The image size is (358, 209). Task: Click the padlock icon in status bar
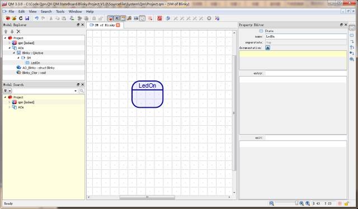(x=347, y=203)
